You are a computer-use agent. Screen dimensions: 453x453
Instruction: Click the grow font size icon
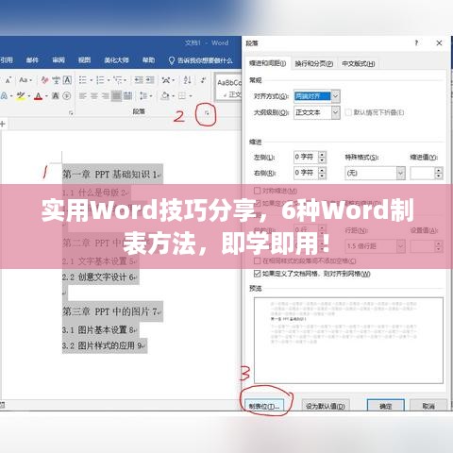coord(8,80)
